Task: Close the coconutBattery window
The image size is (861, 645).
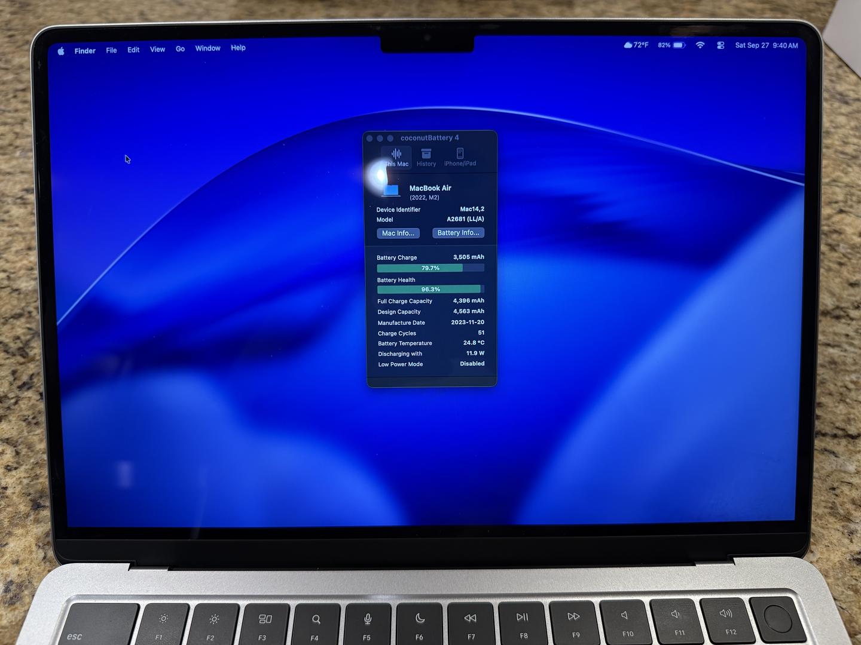Action: 370,139
